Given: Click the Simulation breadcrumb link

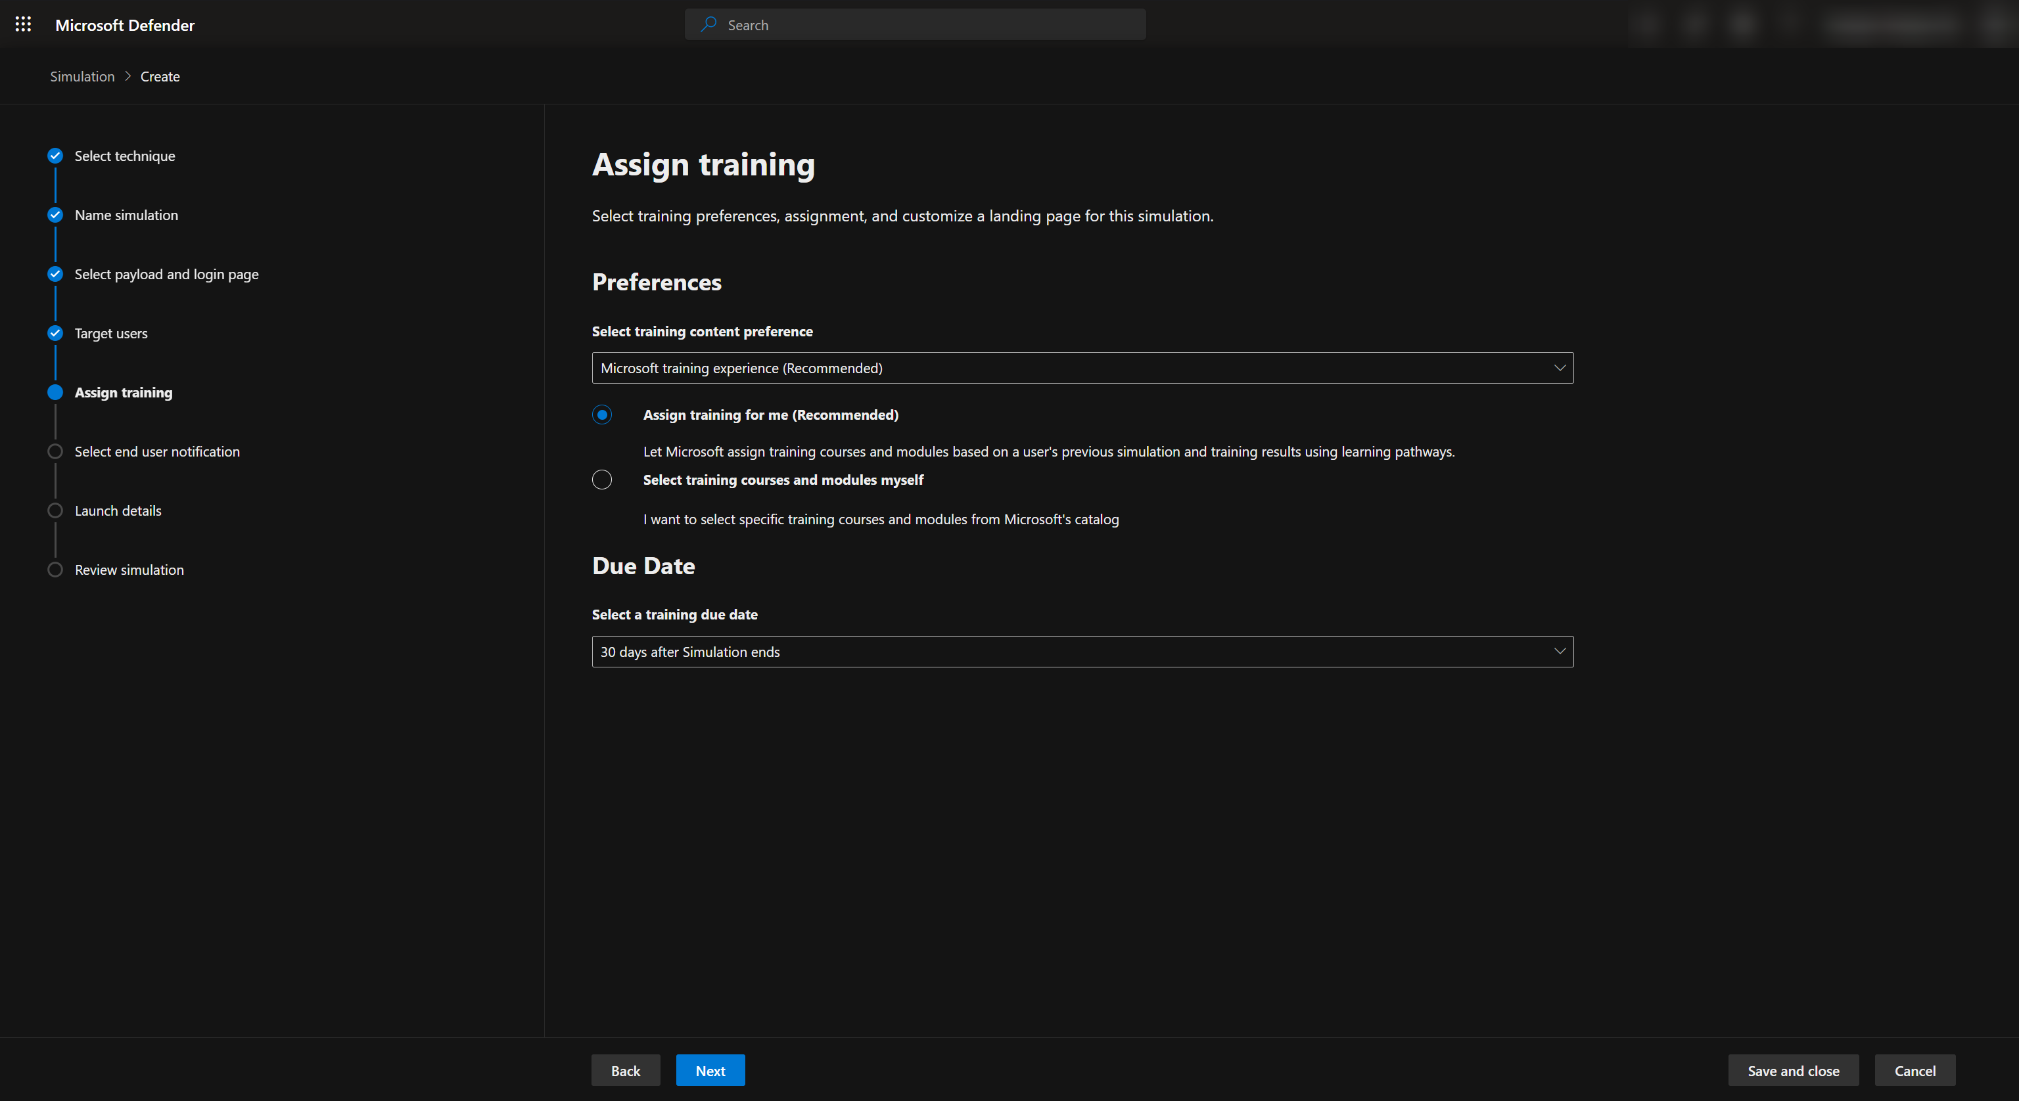Looking at the screenshot, I should pos(82,76).
